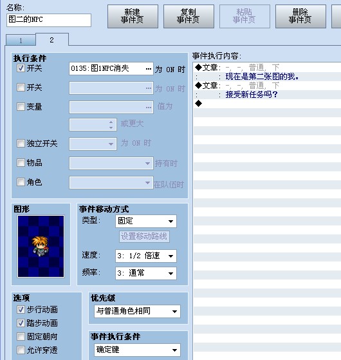Open the 类型 dropdown set to 固定
Image resolution: width=341 pixels, height=360 pixels.
[146, 221]
